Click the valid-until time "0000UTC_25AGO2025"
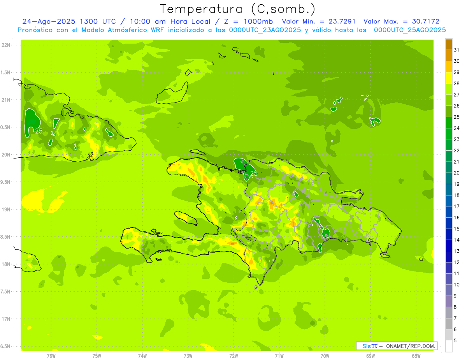Viewport: 467px width, 361px height. 410,30
